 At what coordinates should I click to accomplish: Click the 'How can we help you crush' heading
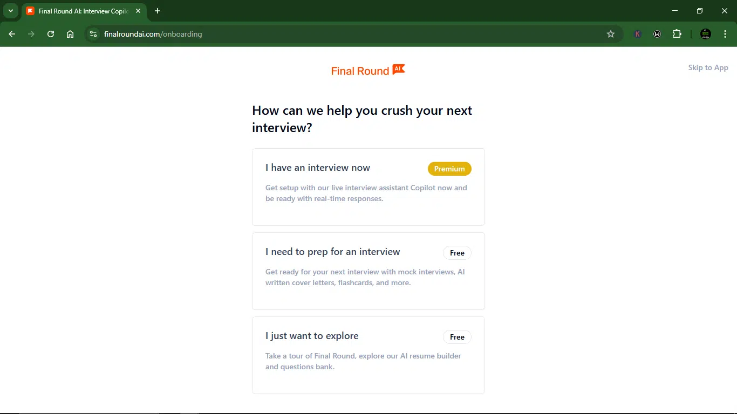(x=362, y=119)
